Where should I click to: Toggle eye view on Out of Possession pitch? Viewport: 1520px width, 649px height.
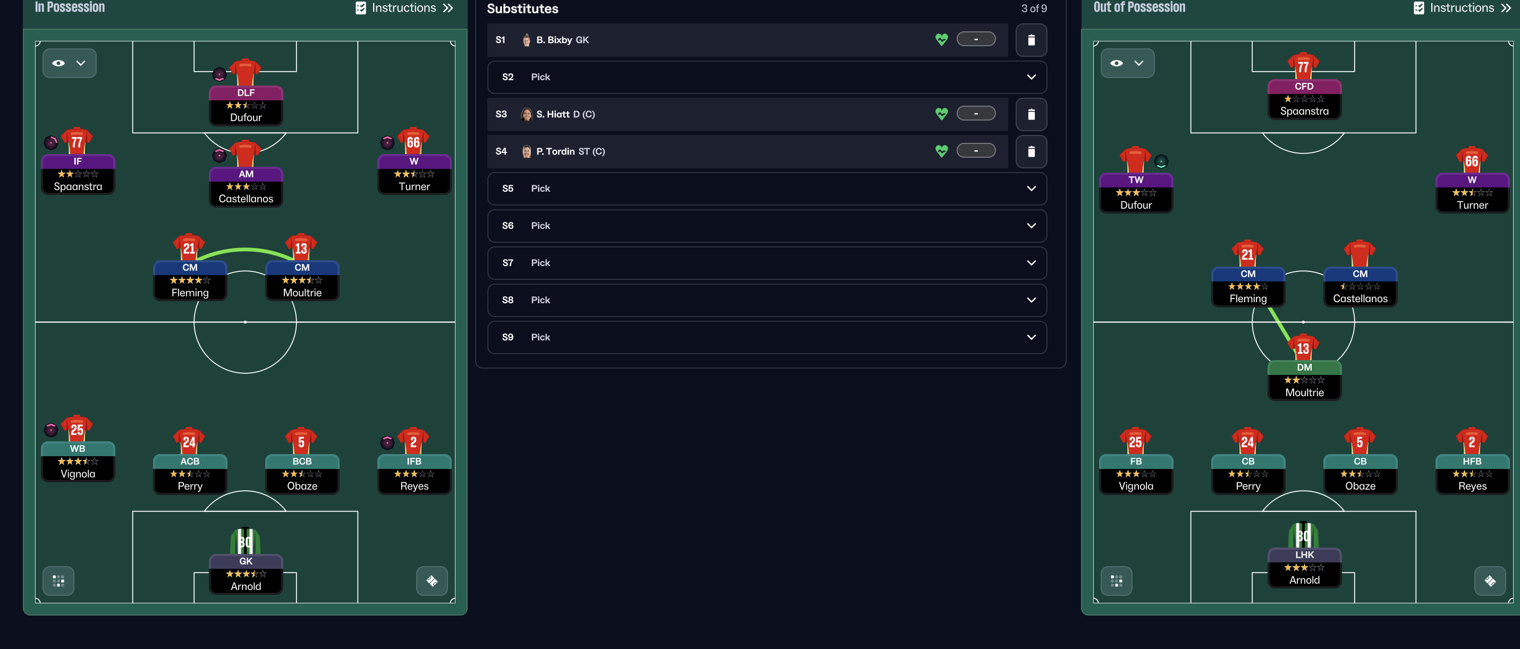click(1127, 63)
